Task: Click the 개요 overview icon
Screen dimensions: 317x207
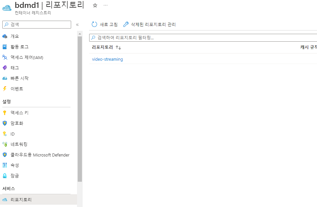Action: click(5, 36)
